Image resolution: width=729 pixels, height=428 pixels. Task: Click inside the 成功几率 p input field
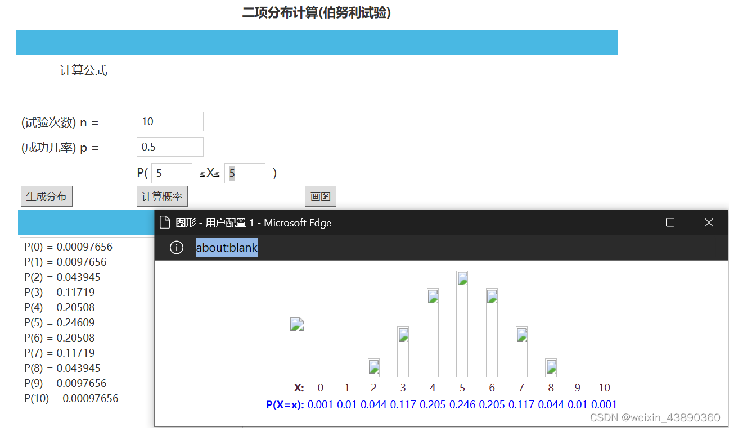tap(170, 147)
